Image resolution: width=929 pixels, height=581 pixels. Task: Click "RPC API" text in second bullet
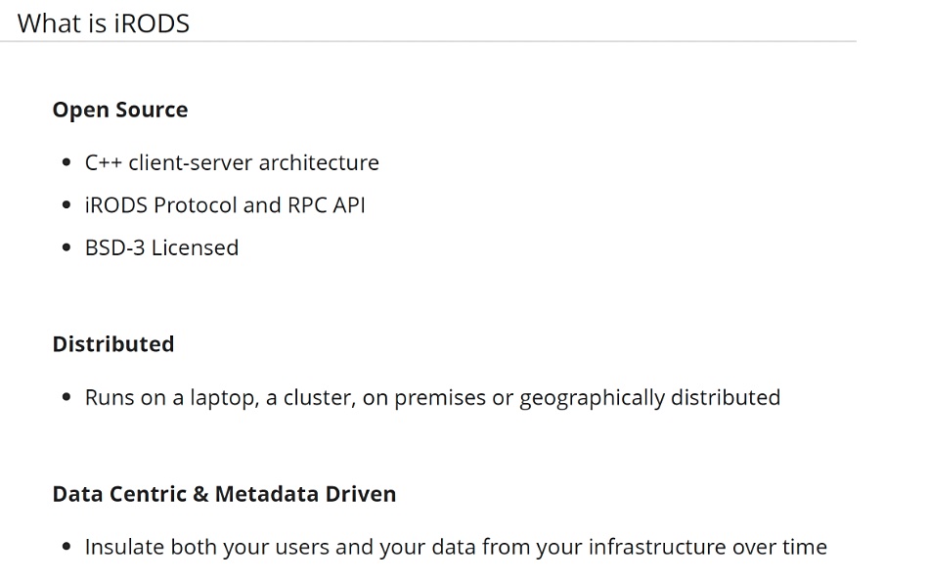coord(327,205)
